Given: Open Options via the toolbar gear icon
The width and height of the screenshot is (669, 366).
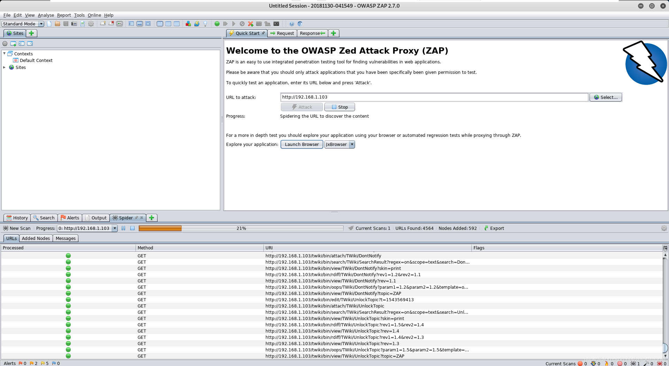Looking at the screenshot, I should 91,24.
